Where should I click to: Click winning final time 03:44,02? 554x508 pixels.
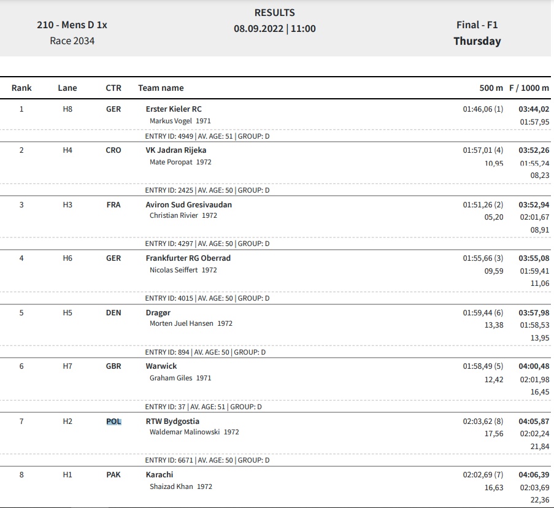coord(534,109)
